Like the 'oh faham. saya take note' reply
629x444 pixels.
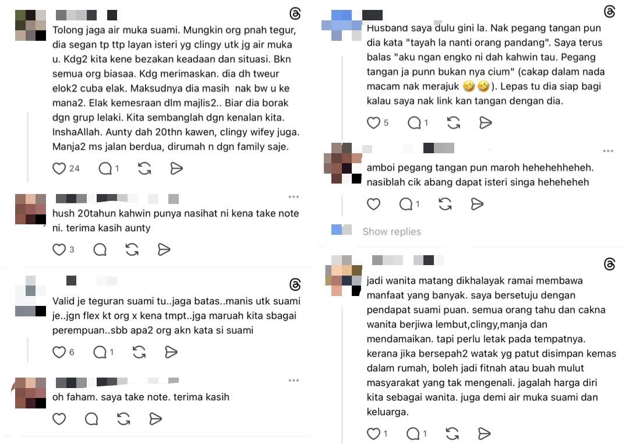coord(59,419)
